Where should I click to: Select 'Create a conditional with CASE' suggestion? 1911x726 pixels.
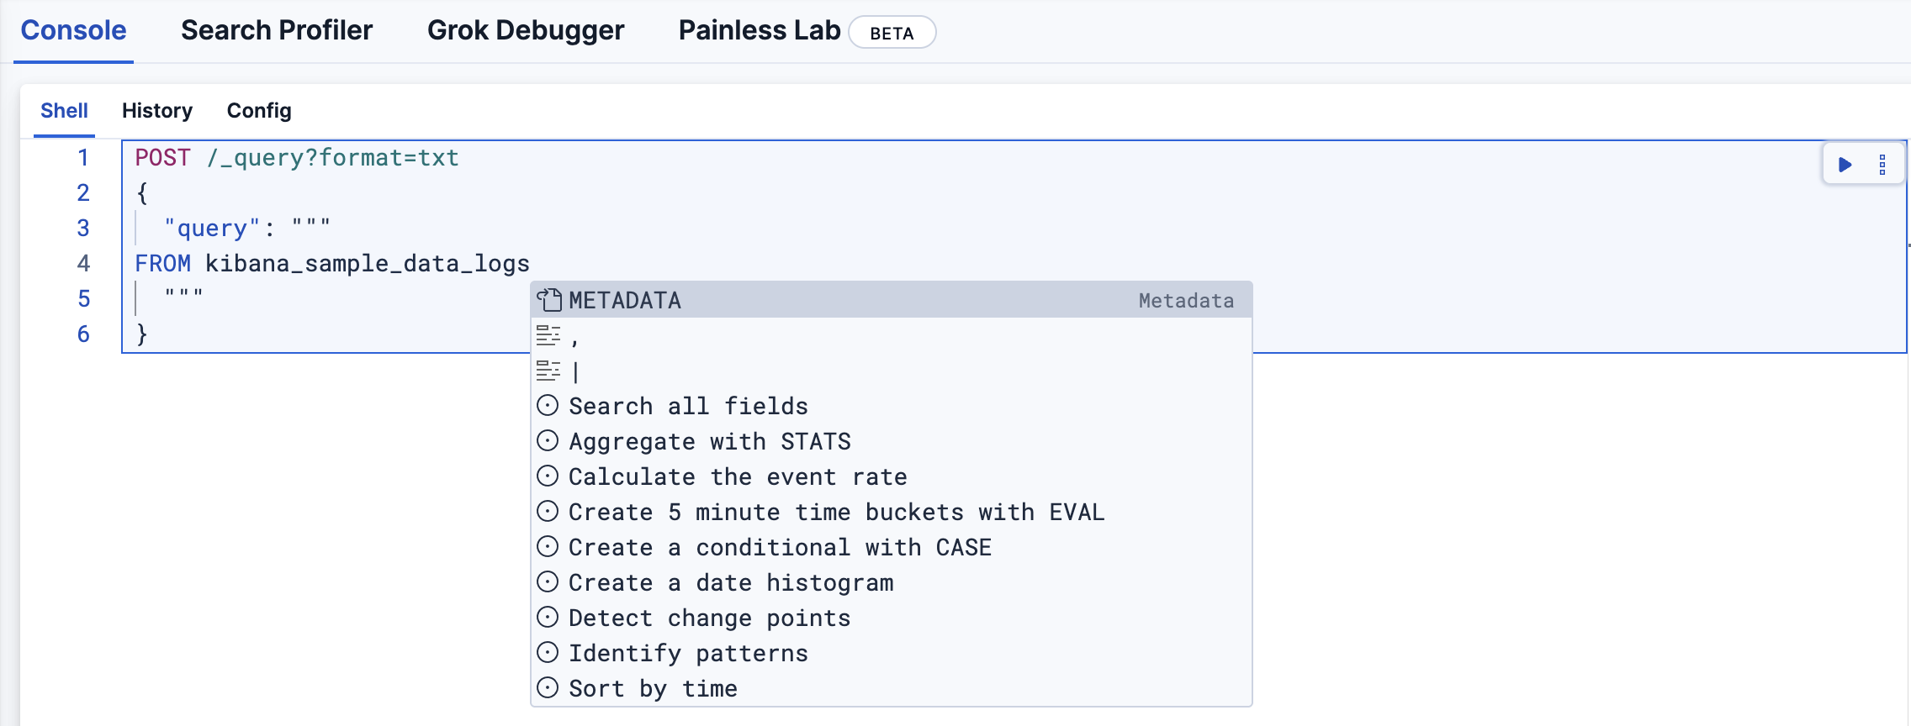pos(780,546)
